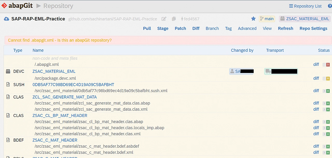The height and width of the screenshot is (158, 332).
Task: Click the Pull button
Action: (x=147, y=28)
